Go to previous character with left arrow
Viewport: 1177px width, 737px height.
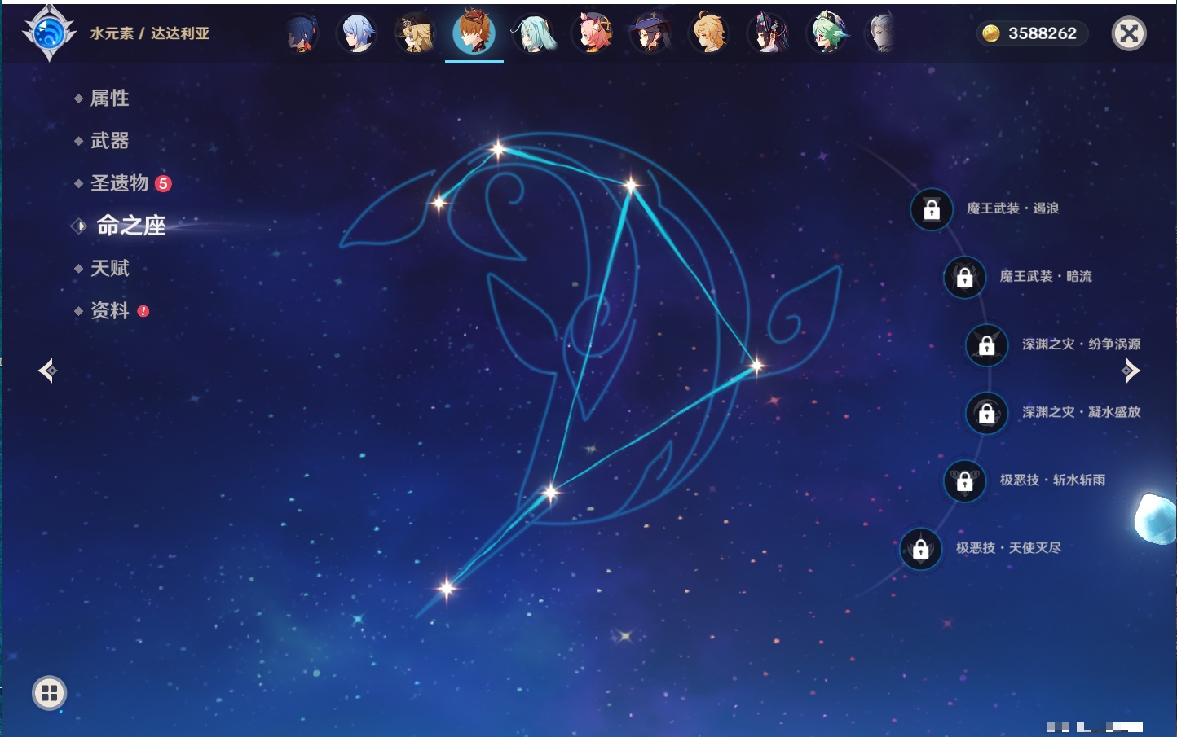pyautogui.click(x=47, y=371)
